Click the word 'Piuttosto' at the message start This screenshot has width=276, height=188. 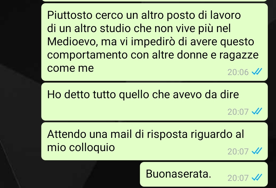tap(70, 15)
